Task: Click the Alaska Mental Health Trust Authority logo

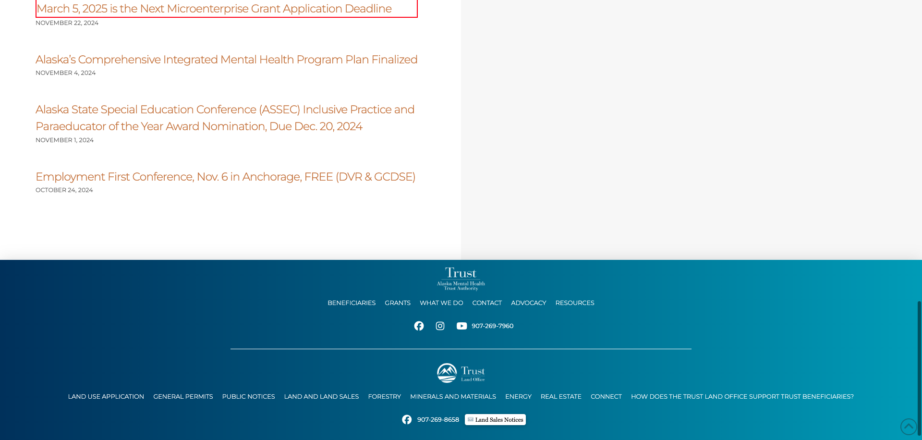Action: 461,279
